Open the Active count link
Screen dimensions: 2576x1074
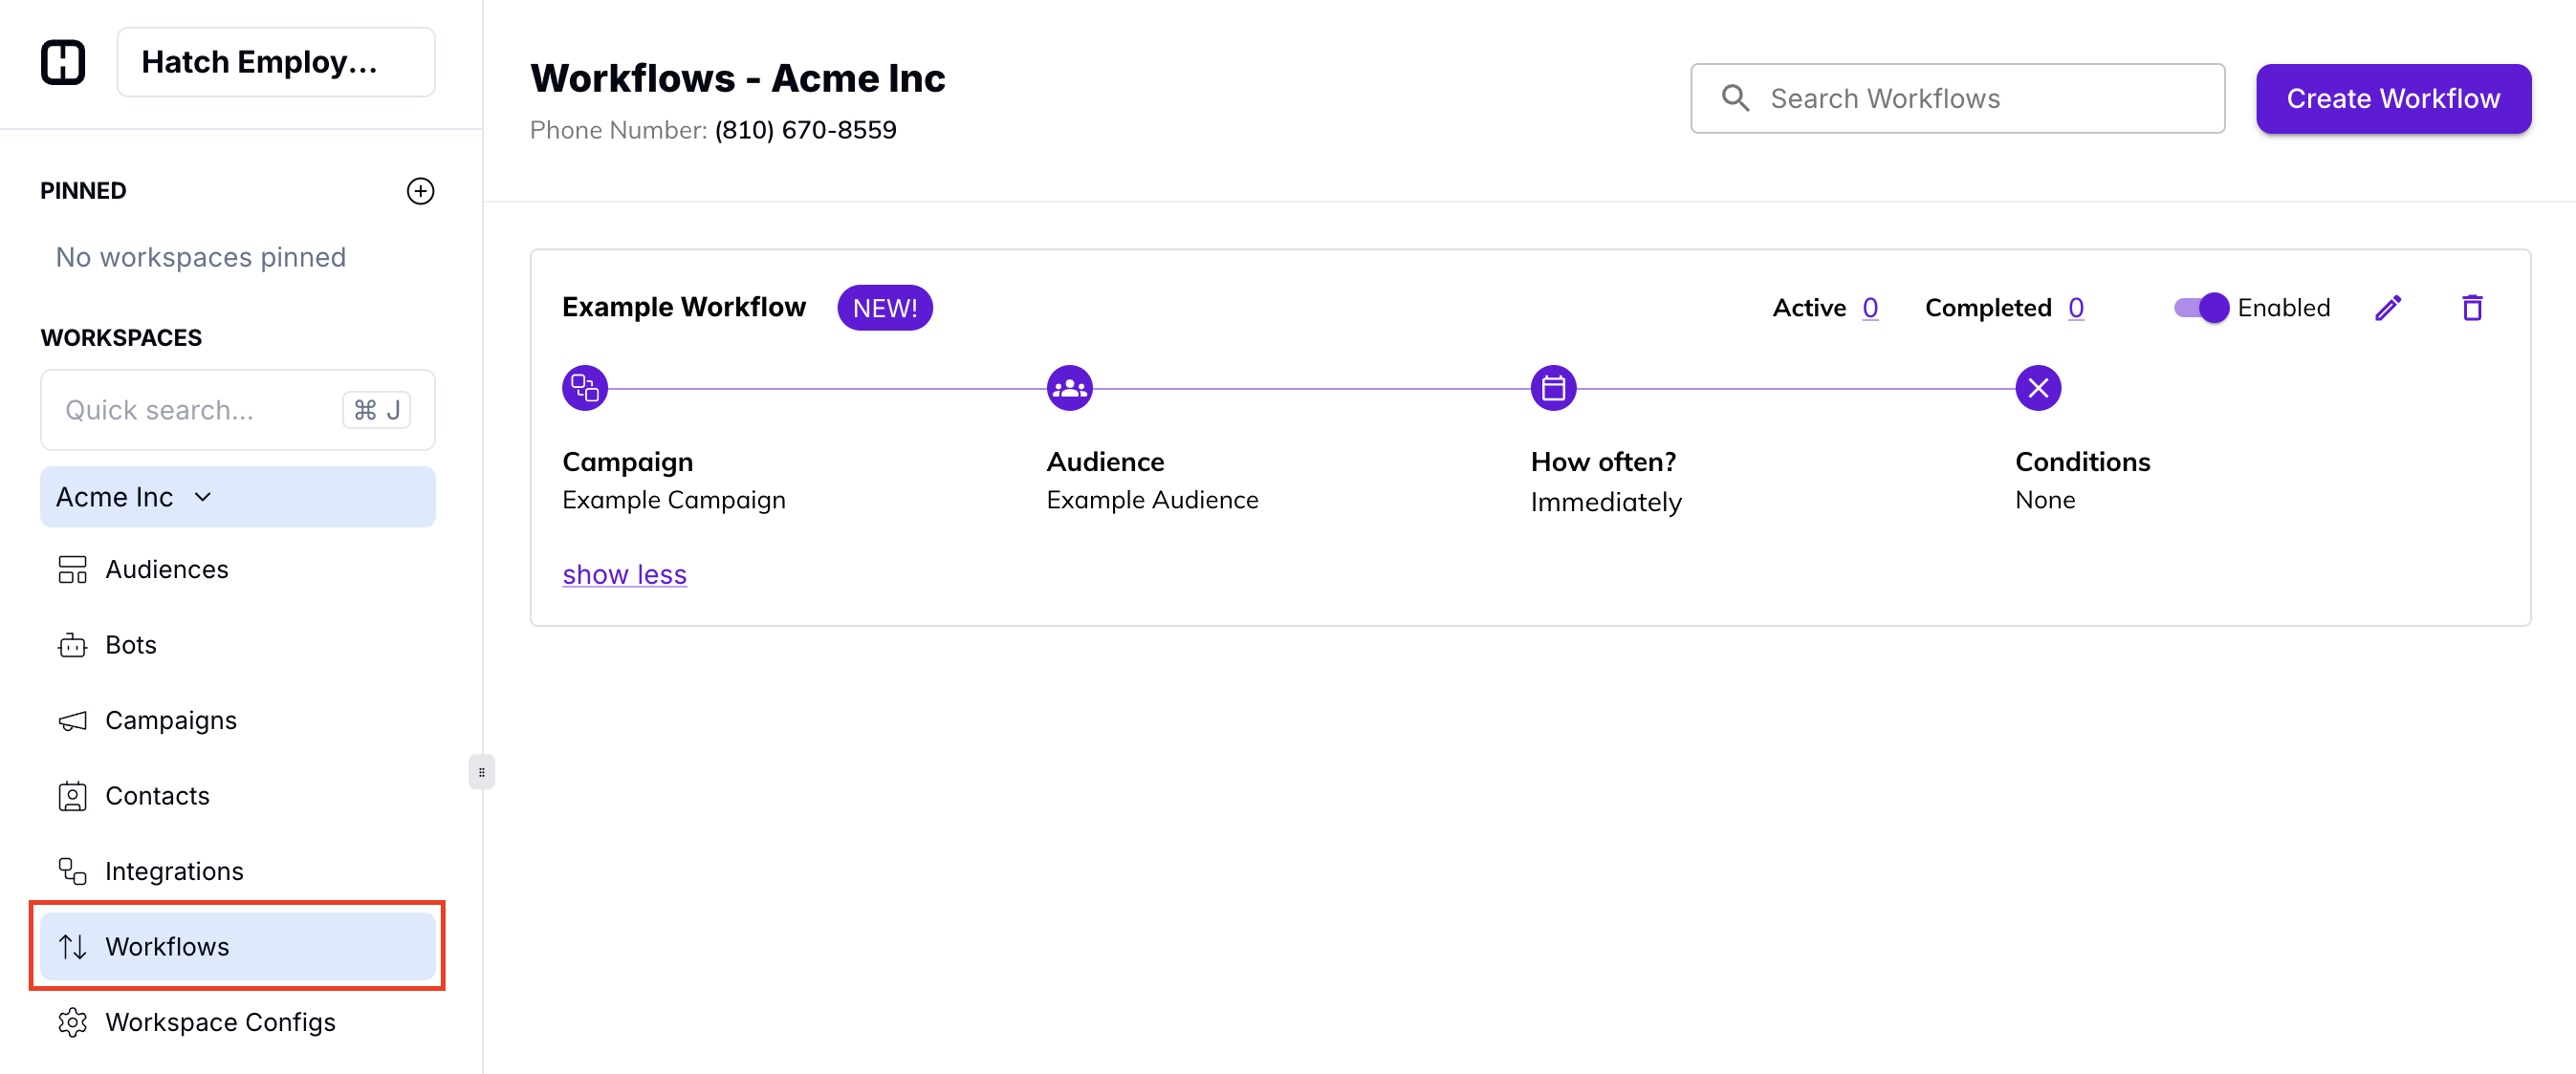[1870, 308]
